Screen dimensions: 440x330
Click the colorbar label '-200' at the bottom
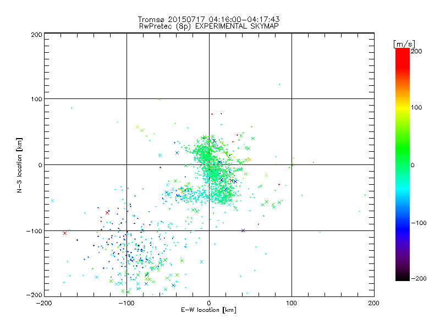(419, 278)
